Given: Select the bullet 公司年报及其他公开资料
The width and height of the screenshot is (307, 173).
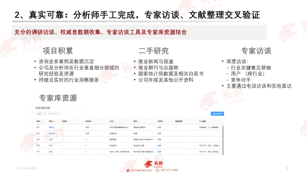Looking at the screenshot, I should click(166, 80).
